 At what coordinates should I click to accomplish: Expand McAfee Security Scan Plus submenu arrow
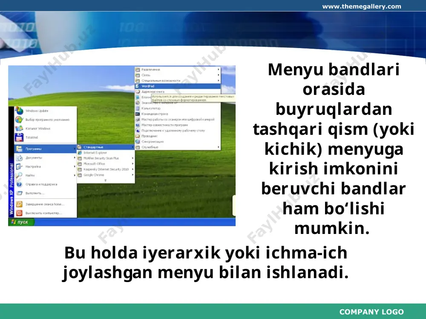tap(132, 158)
